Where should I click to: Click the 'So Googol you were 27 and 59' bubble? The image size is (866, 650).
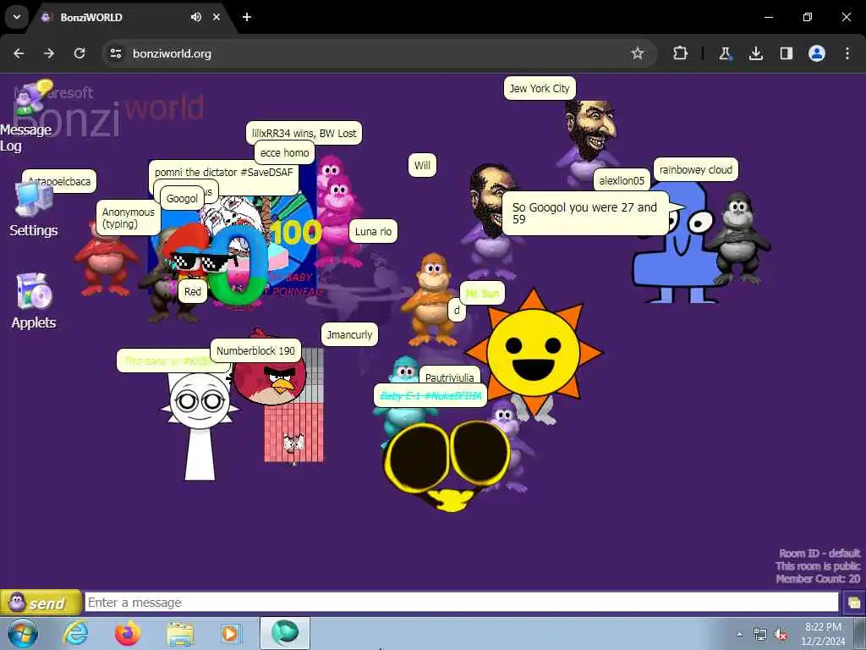pyautogui.click(x=585, y=213)
